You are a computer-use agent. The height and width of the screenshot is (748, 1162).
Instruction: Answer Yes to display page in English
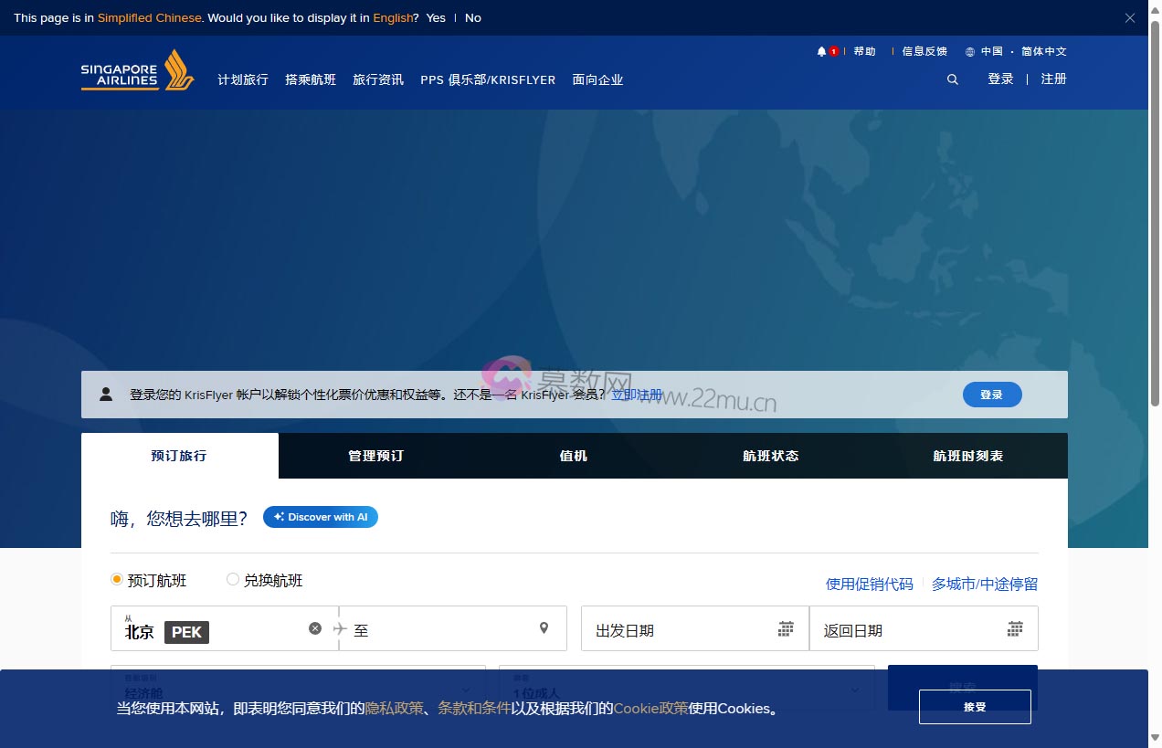pos(435,17)
